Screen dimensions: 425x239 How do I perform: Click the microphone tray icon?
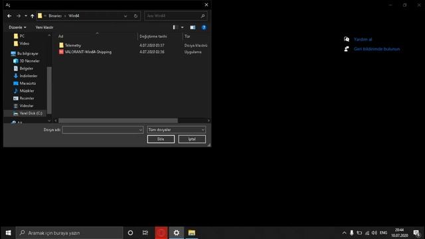(351, 233)
